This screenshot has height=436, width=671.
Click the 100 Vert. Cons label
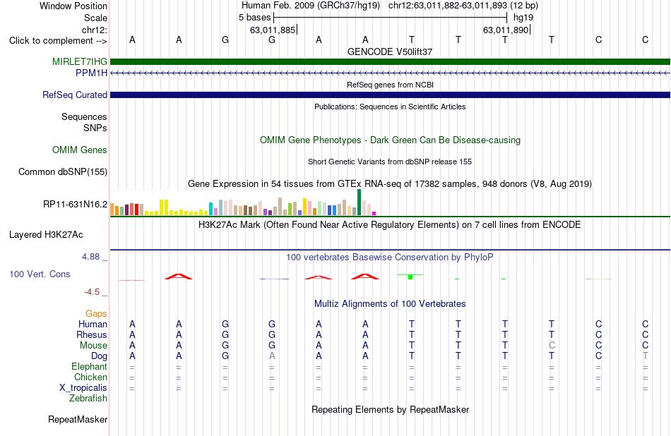[x=40, y=274]
